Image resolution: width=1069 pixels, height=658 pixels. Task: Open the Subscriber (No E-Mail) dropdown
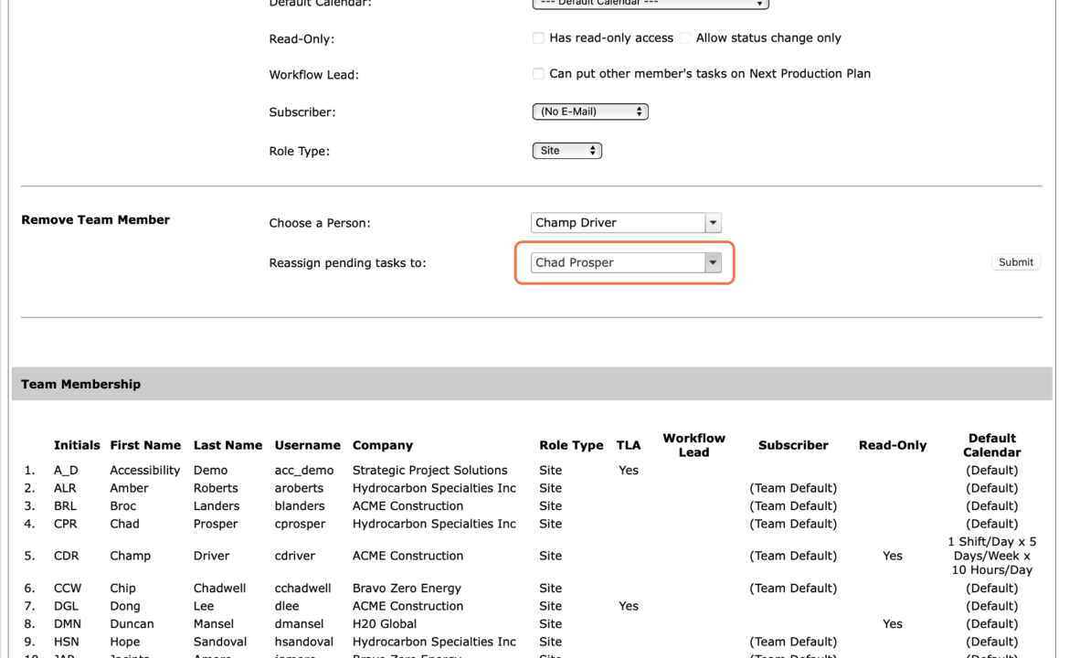590,111
